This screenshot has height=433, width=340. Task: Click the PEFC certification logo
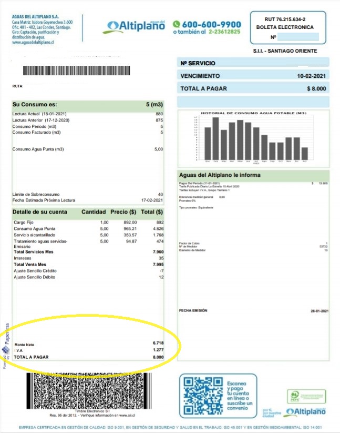(x=306, y=396)
